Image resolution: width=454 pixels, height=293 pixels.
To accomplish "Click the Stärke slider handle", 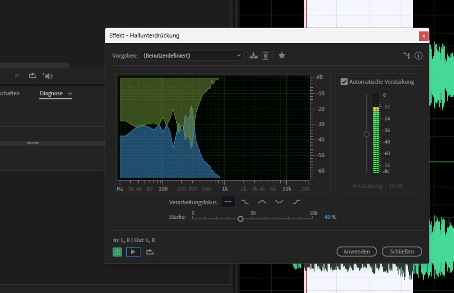I will tap(240, 219).
